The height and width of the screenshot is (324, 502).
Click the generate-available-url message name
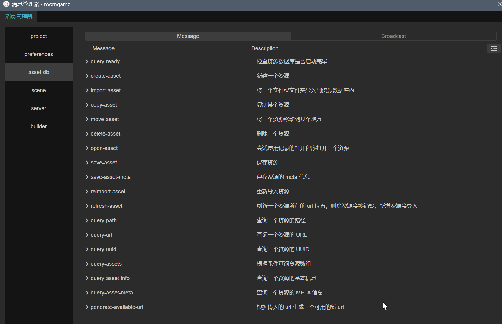coord(117,307)
